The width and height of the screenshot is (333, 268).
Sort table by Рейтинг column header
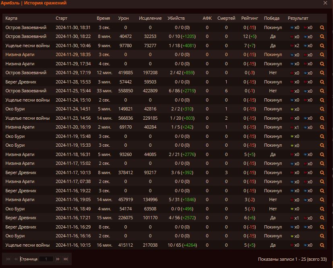[x=250, y=18]
